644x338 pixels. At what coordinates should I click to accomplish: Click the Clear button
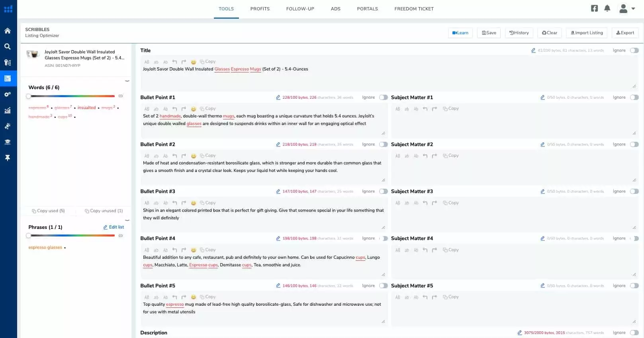(550, 33)
